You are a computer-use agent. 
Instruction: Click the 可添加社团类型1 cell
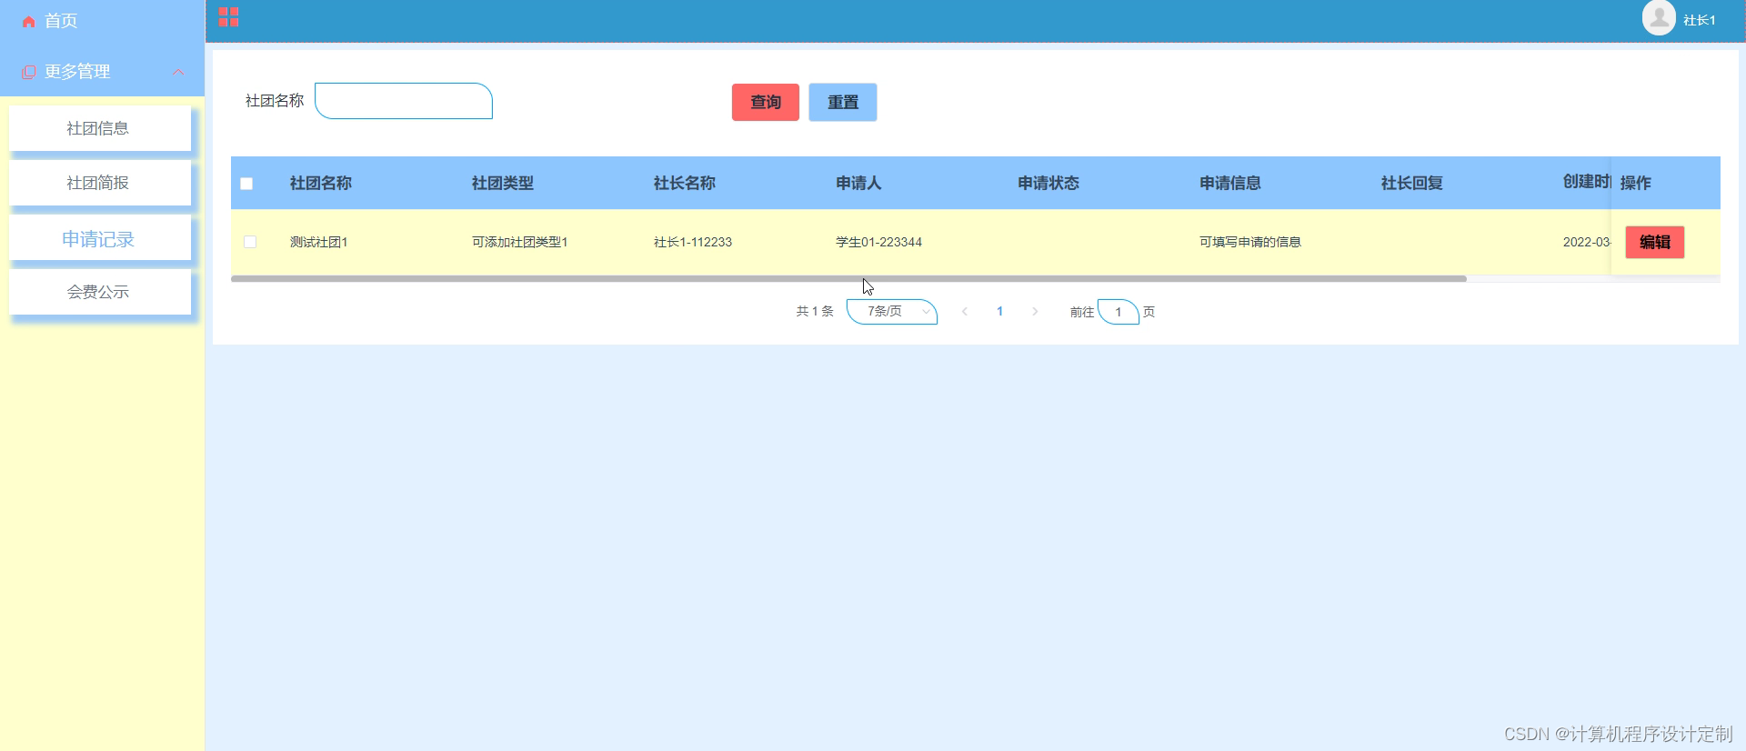tap(520, 242)
